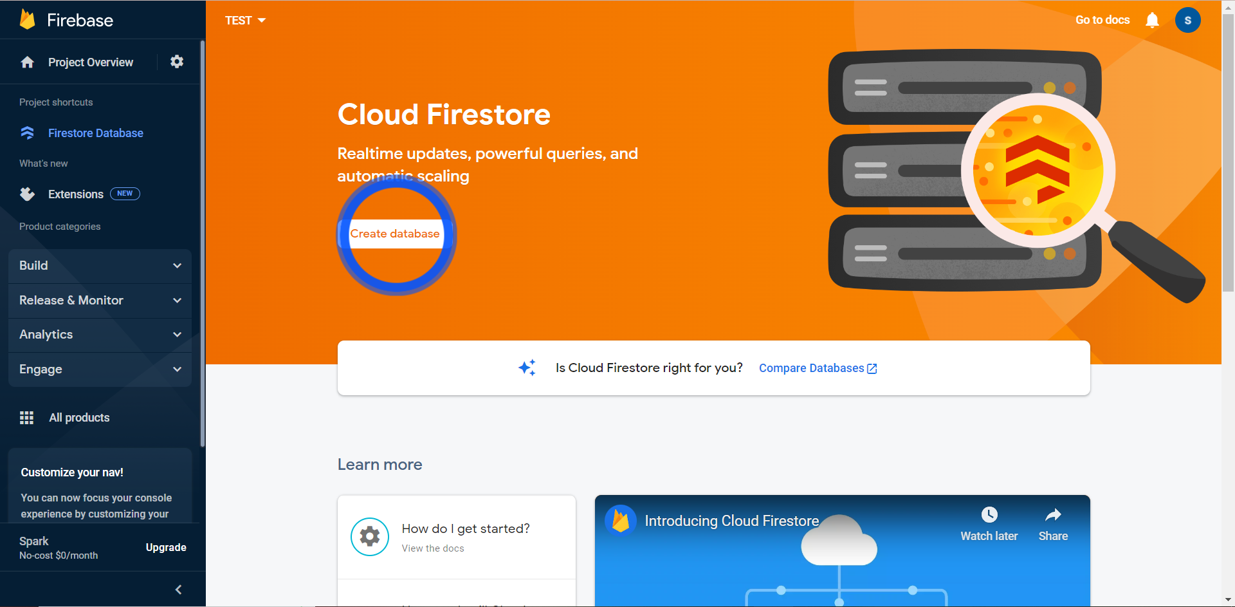
Task: Click the channel avatar on the Firestore video
Action: click(x=621, y=520)
